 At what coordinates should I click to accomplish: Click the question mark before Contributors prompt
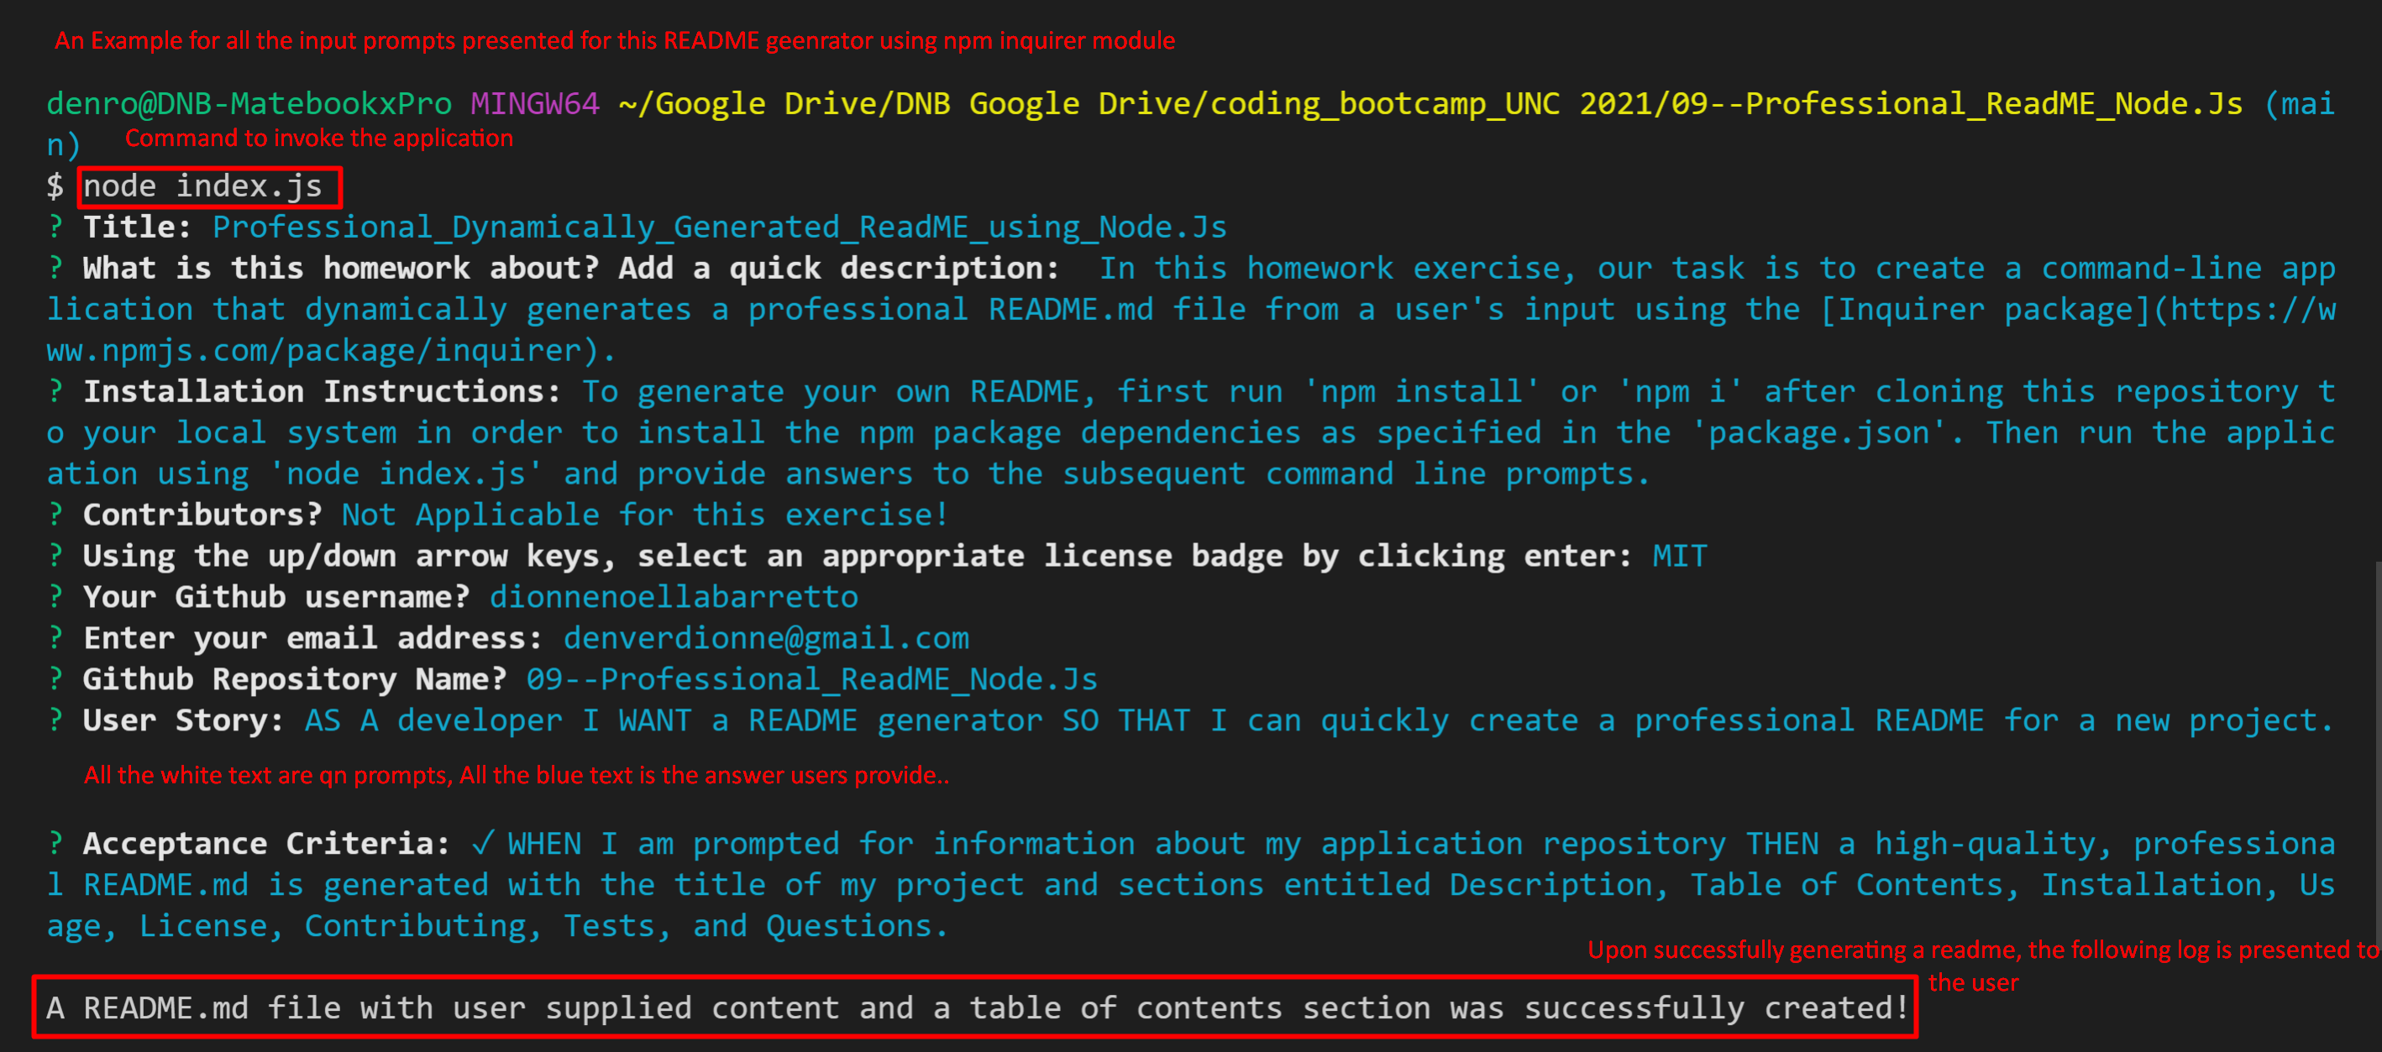point(55,515)
